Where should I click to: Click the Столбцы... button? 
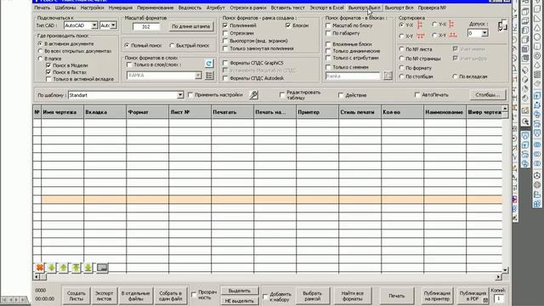pyautogui.click(x=487, y=94)
